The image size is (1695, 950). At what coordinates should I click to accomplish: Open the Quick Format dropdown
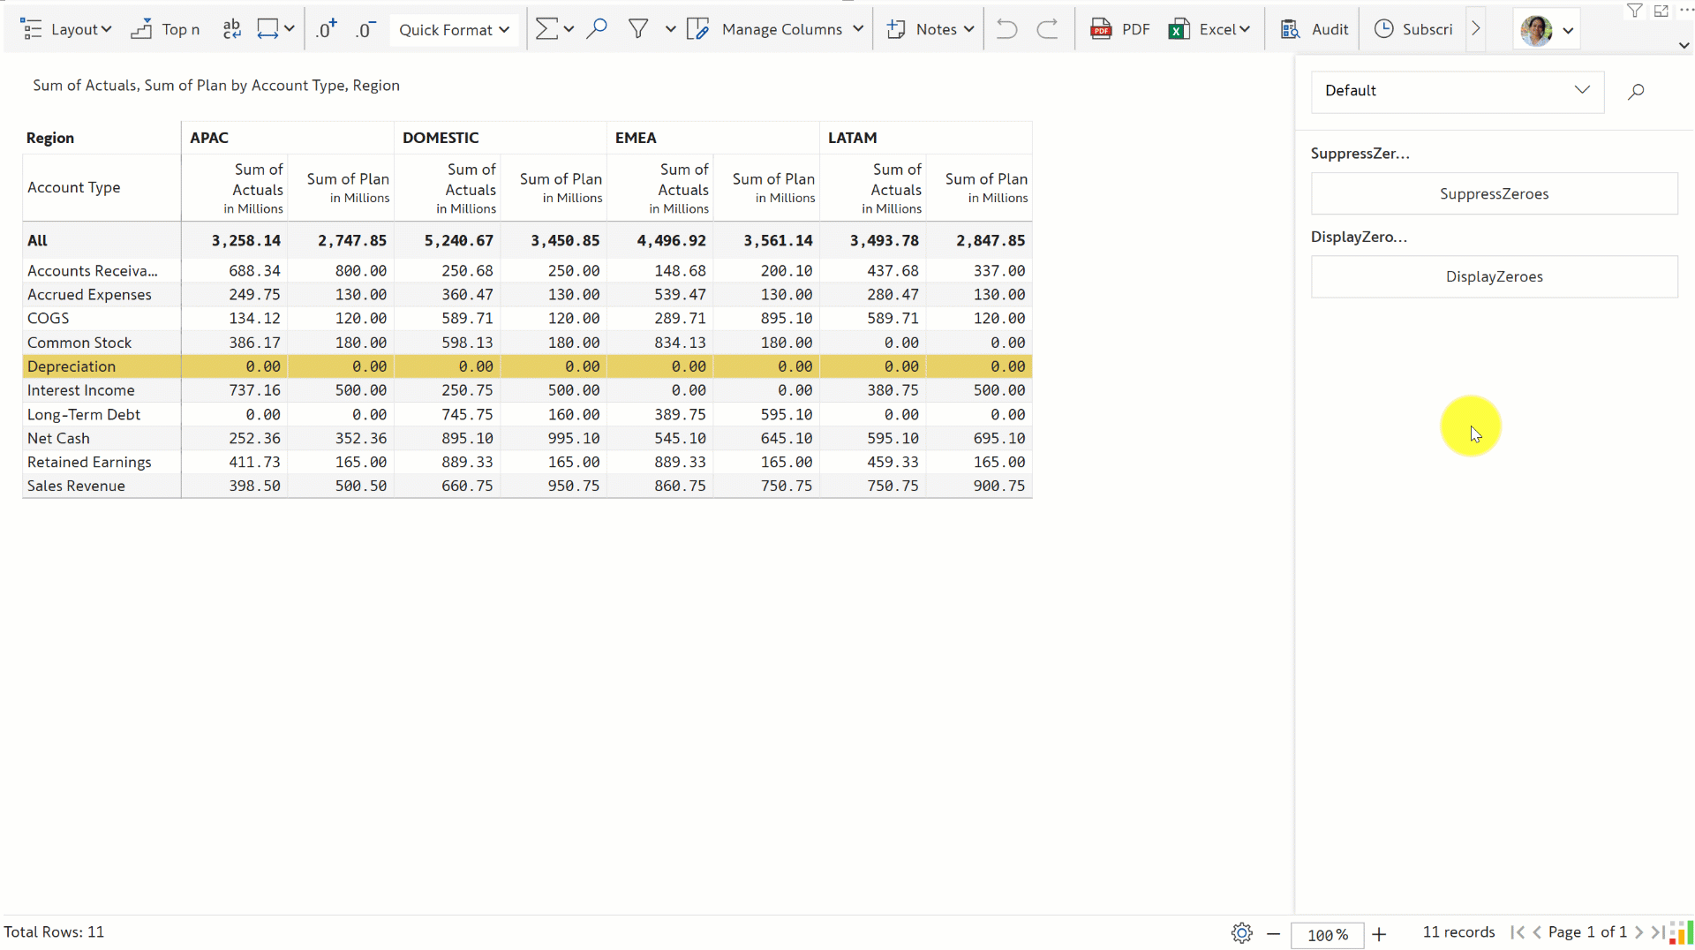[454, 29]
